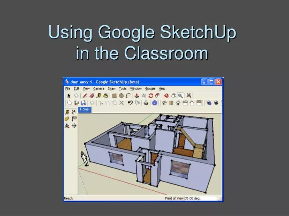289x216 pixels.
Task: Click the Field of View value box
Action: tap(201, 198)
